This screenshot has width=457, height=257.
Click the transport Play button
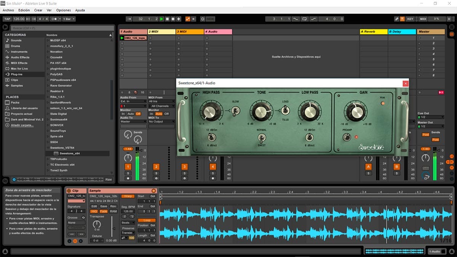tap(162, 19)
